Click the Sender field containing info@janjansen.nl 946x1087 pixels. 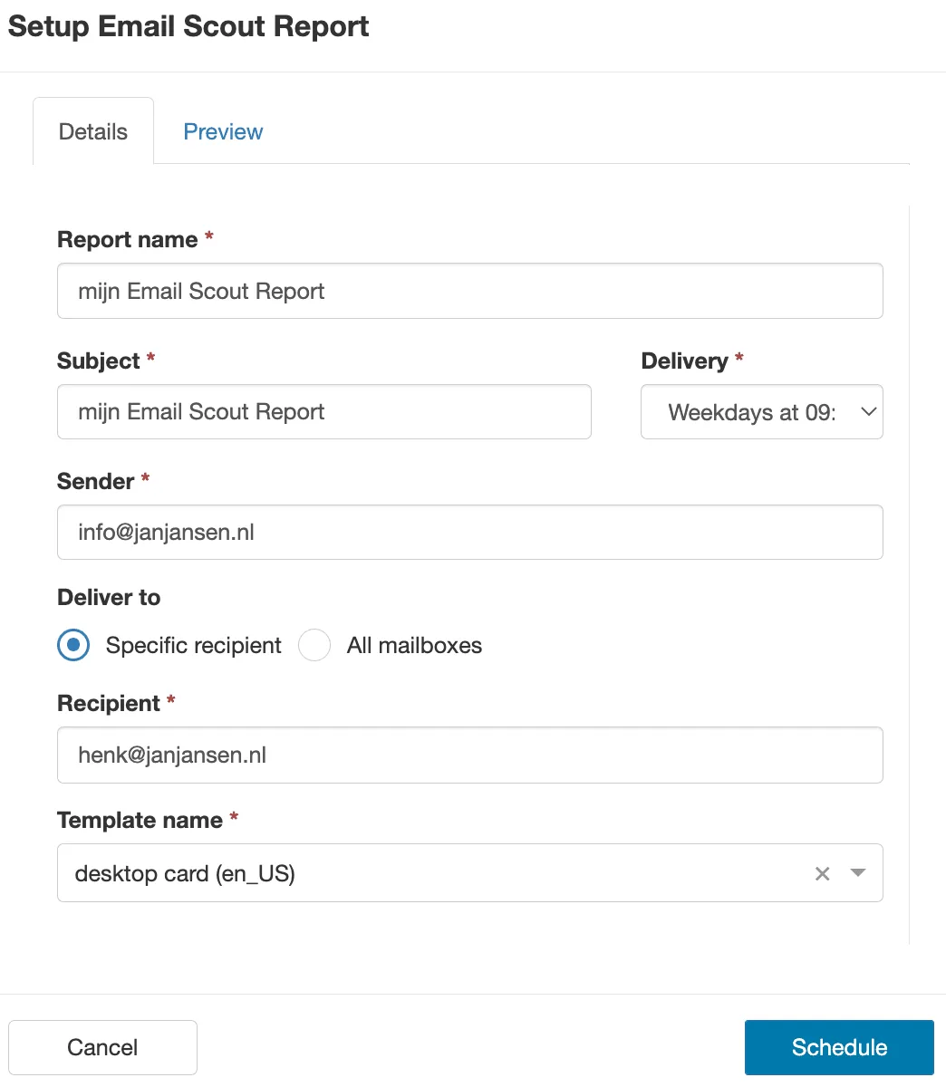(x=470, y=533)
